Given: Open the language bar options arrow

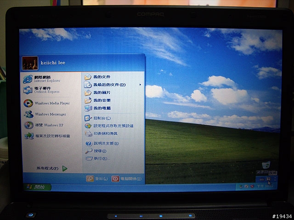Looking at the screenshot, I should point(275,179).
